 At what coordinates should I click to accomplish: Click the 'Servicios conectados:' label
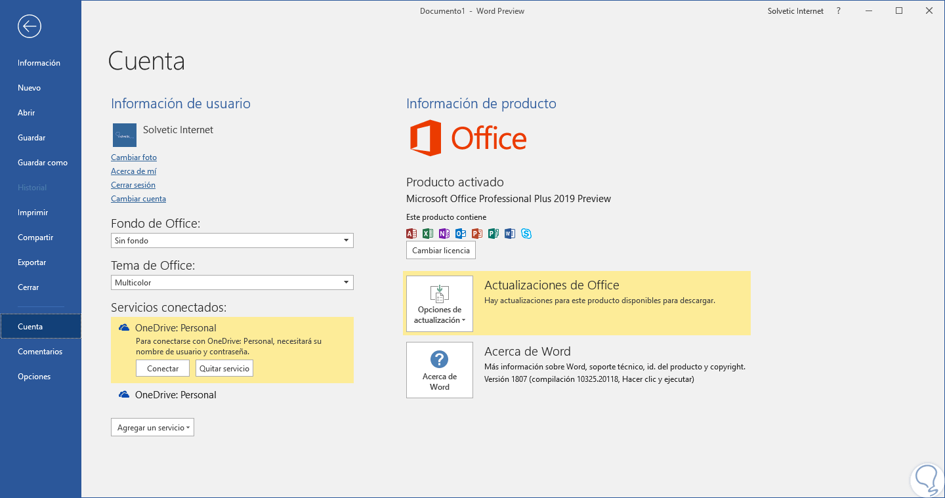(169, 308)
